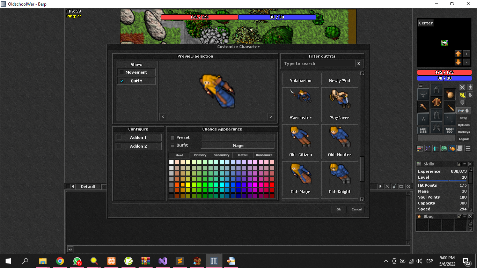Zoom in the minimap

click(467, 54)
